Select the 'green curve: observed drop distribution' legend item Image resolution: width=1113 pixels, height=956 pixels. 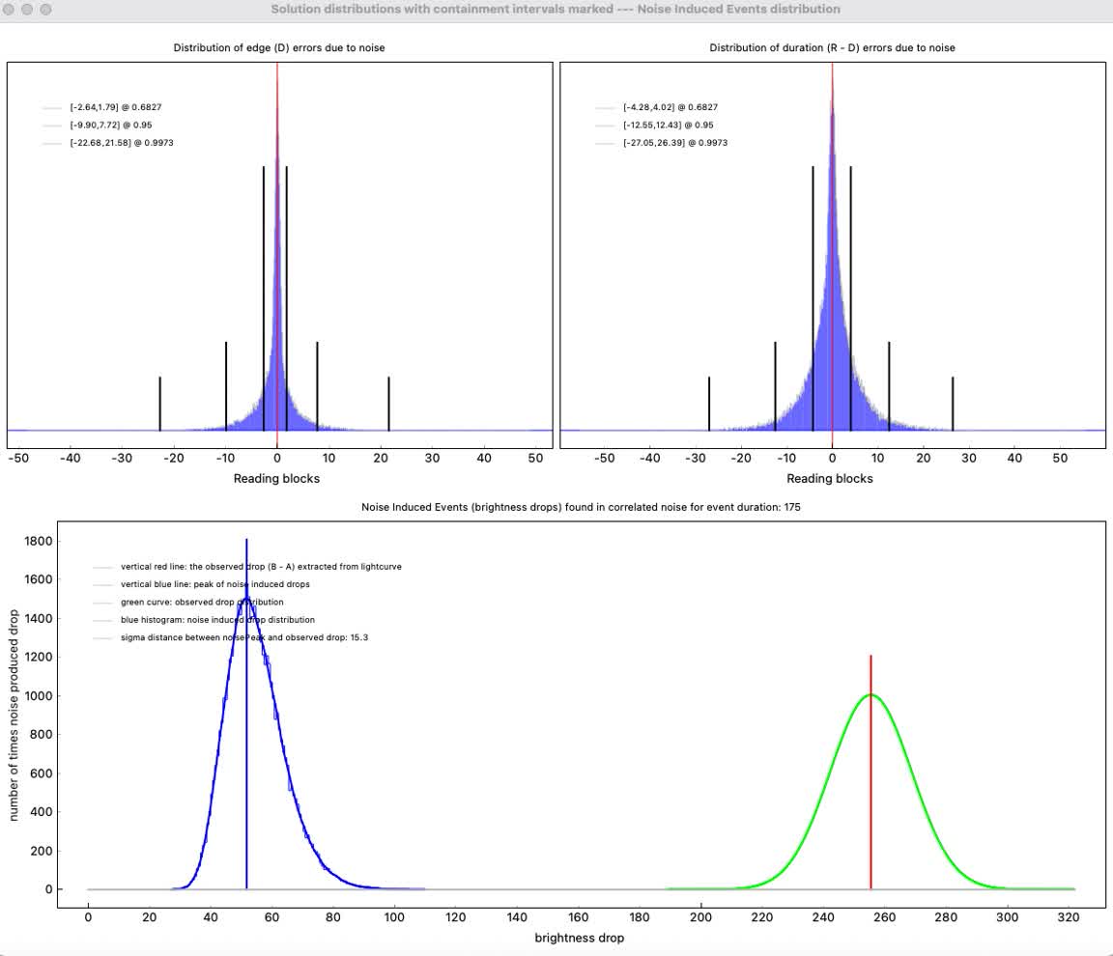coord(202,603)
